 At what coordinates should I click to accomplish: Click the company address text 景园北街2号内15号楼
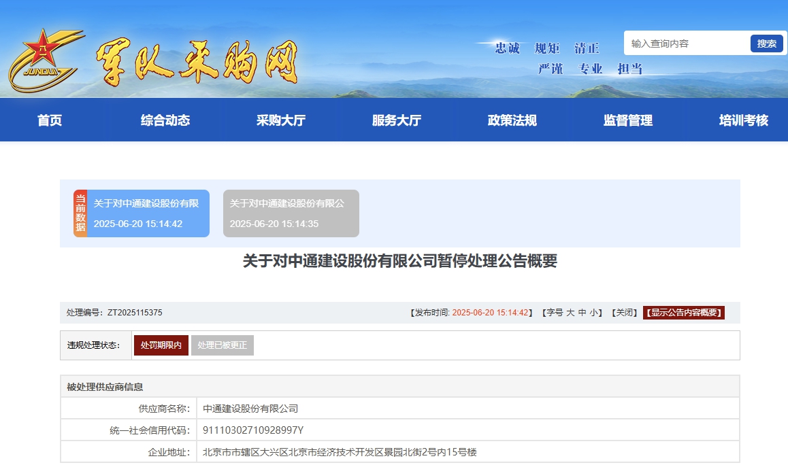click(430, 452)
